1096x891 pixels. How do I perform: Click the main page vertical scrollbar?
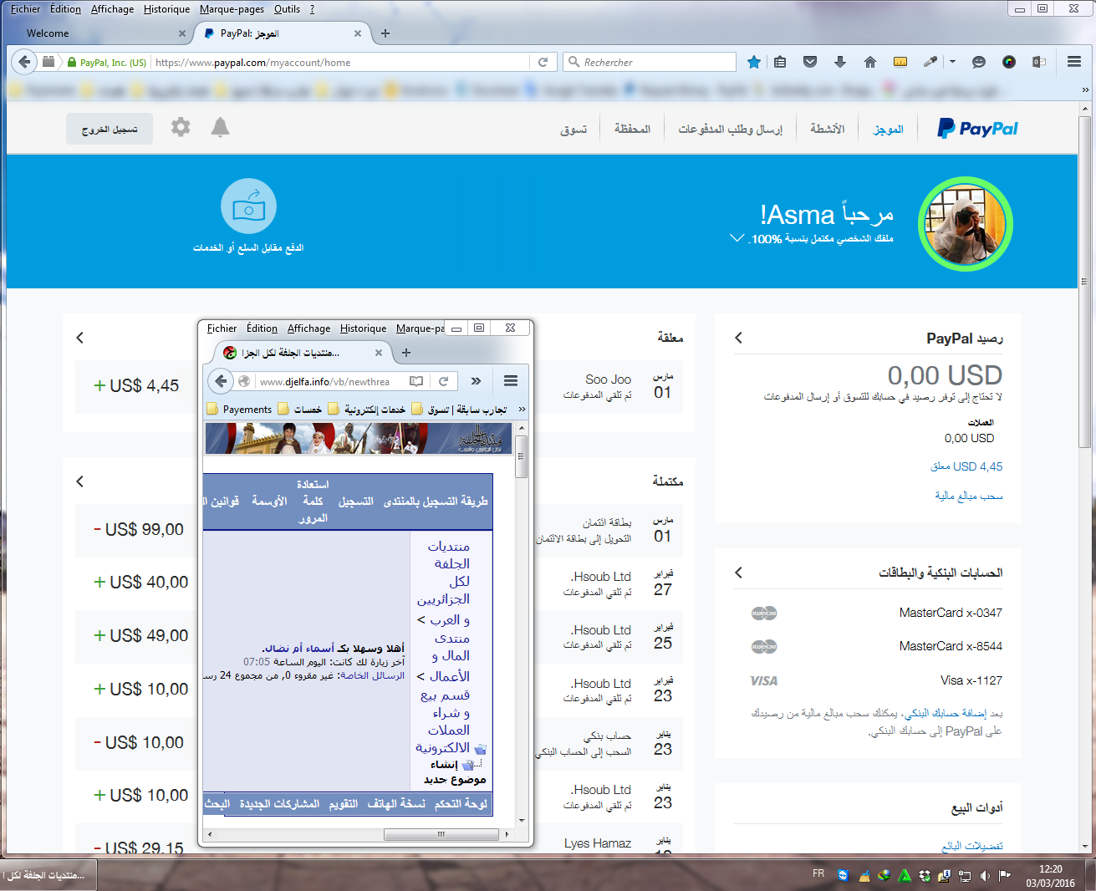click(x=1084, y=282)
